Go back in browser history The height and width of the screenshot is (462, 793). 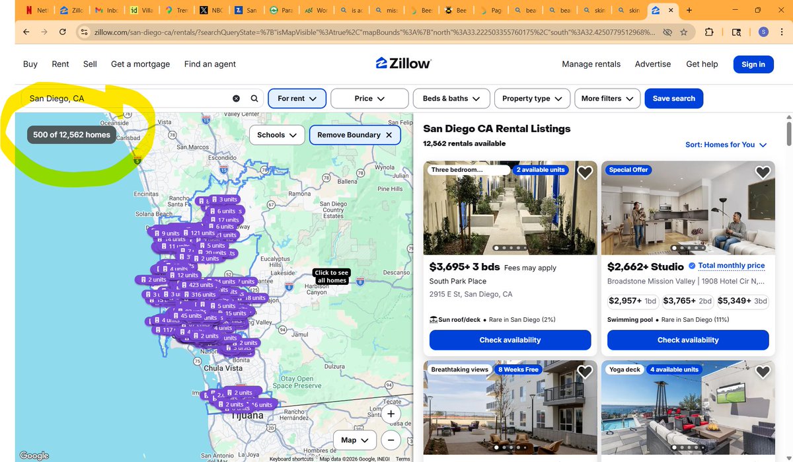click(x=26, y=32)
